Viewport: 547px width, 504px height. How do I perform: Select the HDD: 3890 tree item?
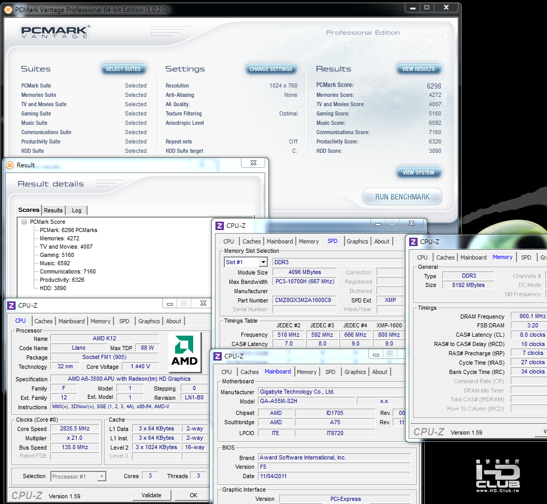pyautogui.click(x=53, y=288)
